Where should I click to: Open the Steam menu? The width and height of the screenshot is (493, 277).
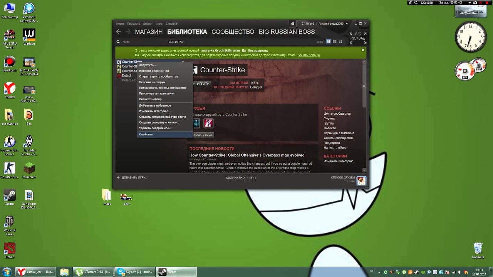pyautogui.click(x=120, y=23)
